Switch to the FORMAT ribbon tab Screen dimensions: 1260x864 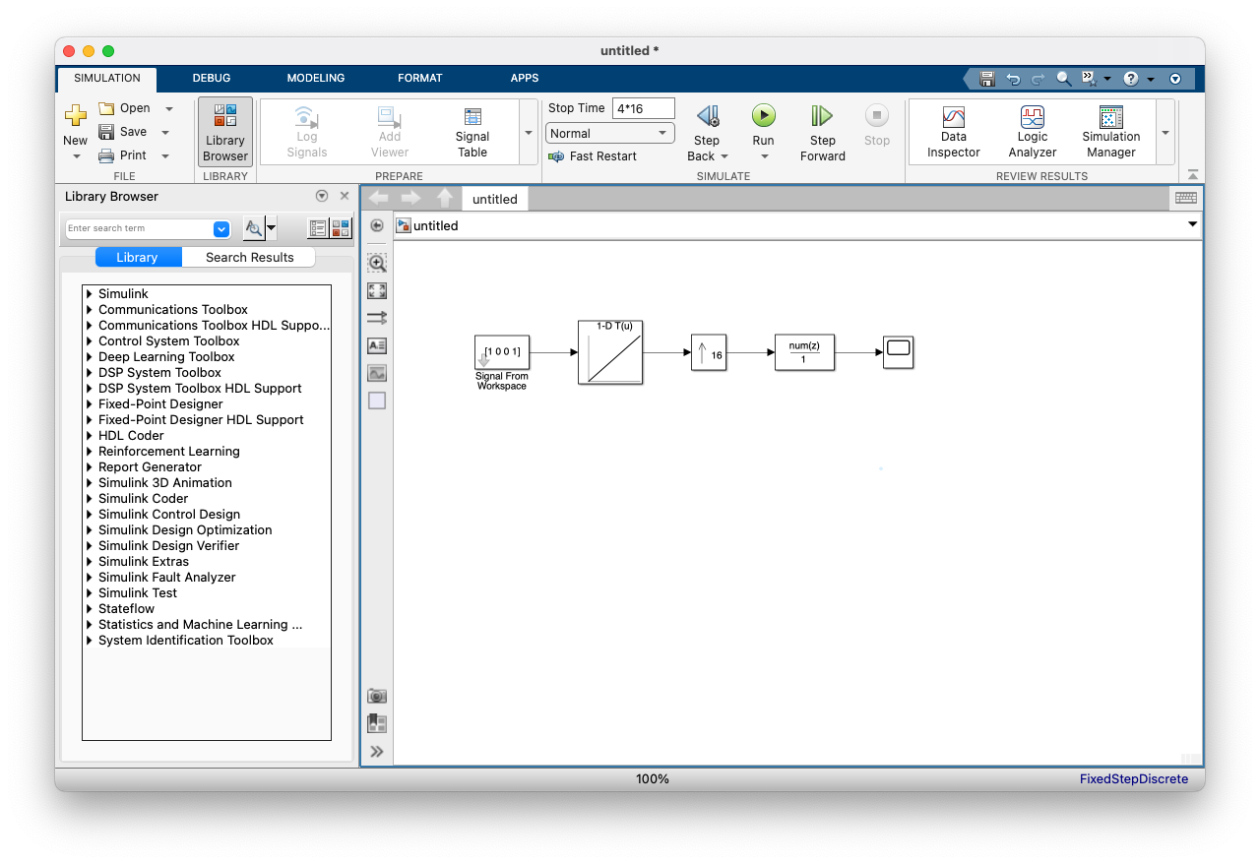420,78
